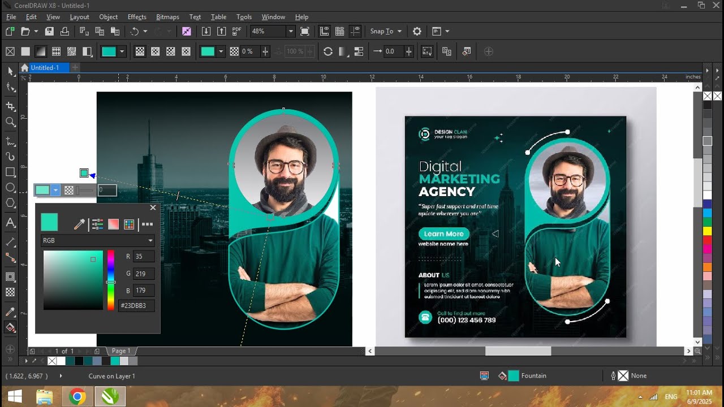Switch to Fountain fill type
Screen dimensions: 724x407
[41, 51]
